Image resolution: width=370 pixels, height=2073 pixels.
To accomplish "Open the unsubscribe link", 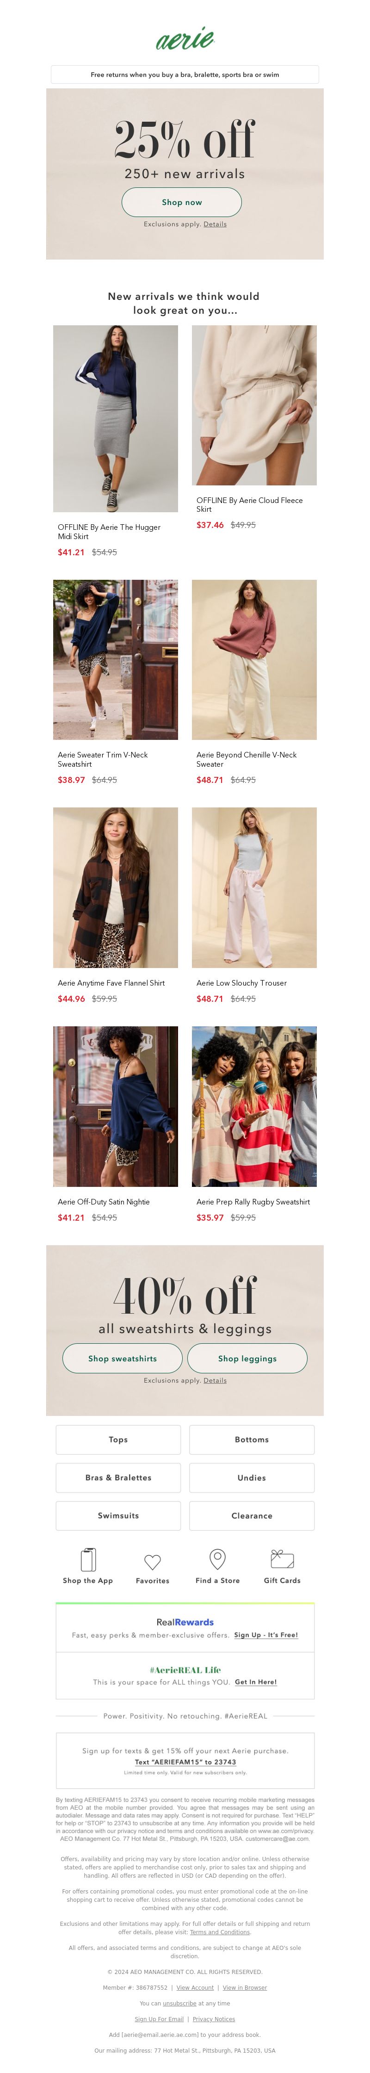I will pos(179,2003).
